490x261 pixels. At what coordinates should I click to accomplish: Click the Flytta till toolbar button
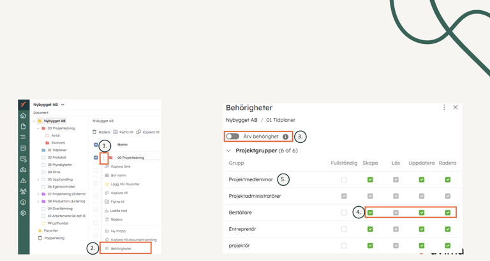pos(123,132)
